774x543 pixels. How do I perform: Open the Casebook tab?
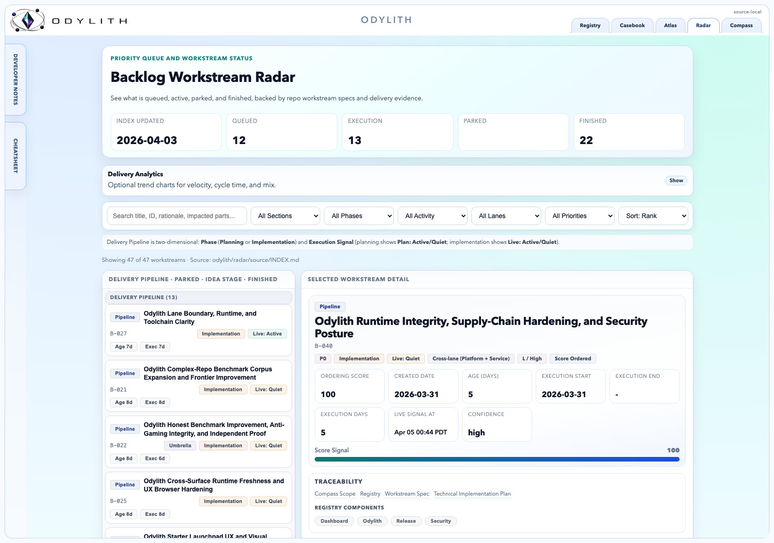(632, 25)
